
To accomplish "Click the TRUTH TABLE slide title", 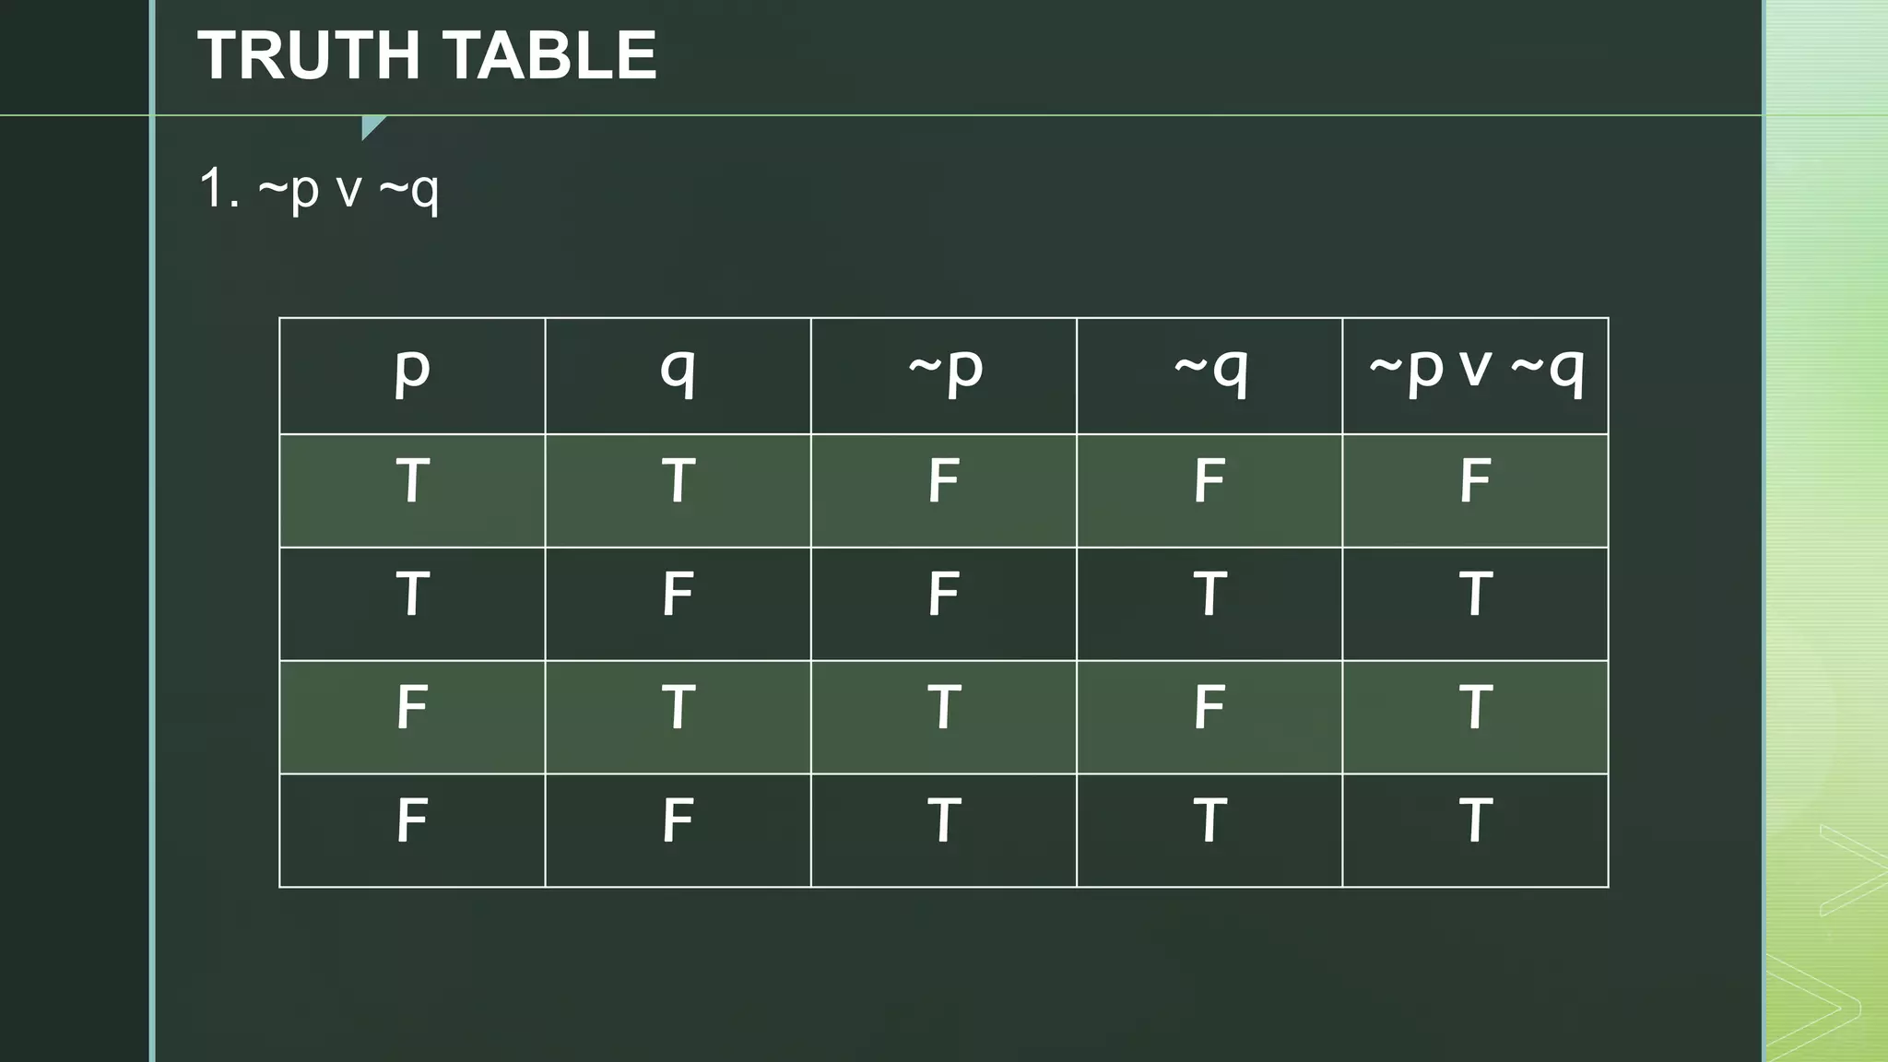I will click(x=427, y=56).
